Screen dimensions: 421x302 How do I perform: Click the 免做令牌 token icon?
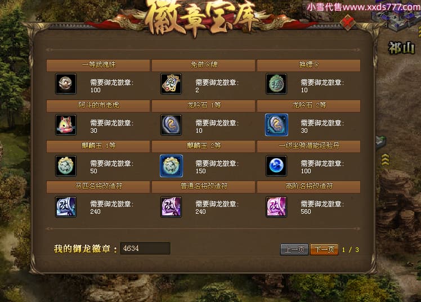pyautogui.click(x=171, y=84)
